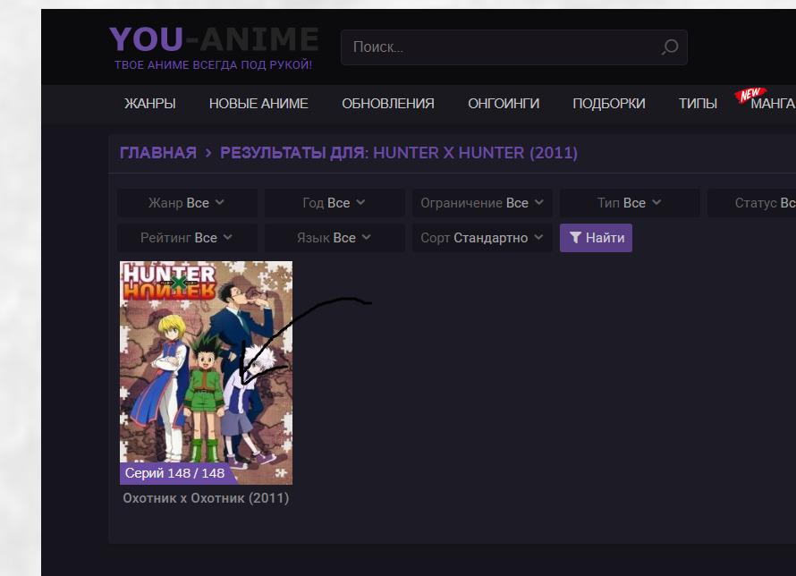Select ПОДБОРКИ in the navigation bar
The image size is (796, 576).
(609, 104)
